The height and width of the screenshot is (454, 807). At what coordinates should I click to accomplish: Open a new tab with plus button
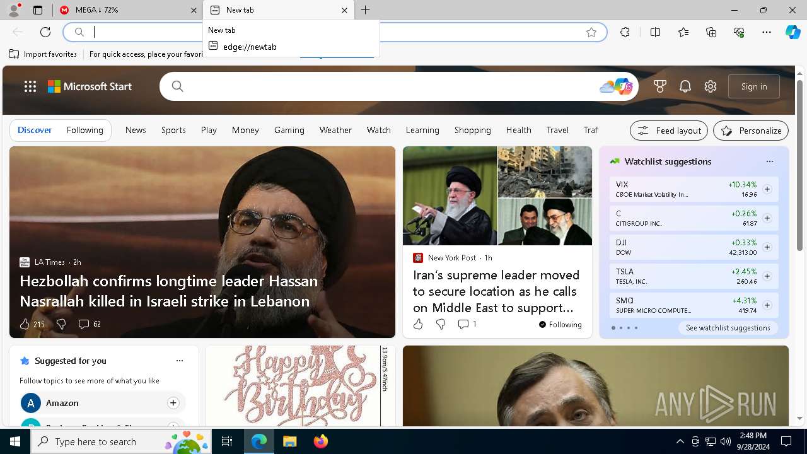coord(366,10)
